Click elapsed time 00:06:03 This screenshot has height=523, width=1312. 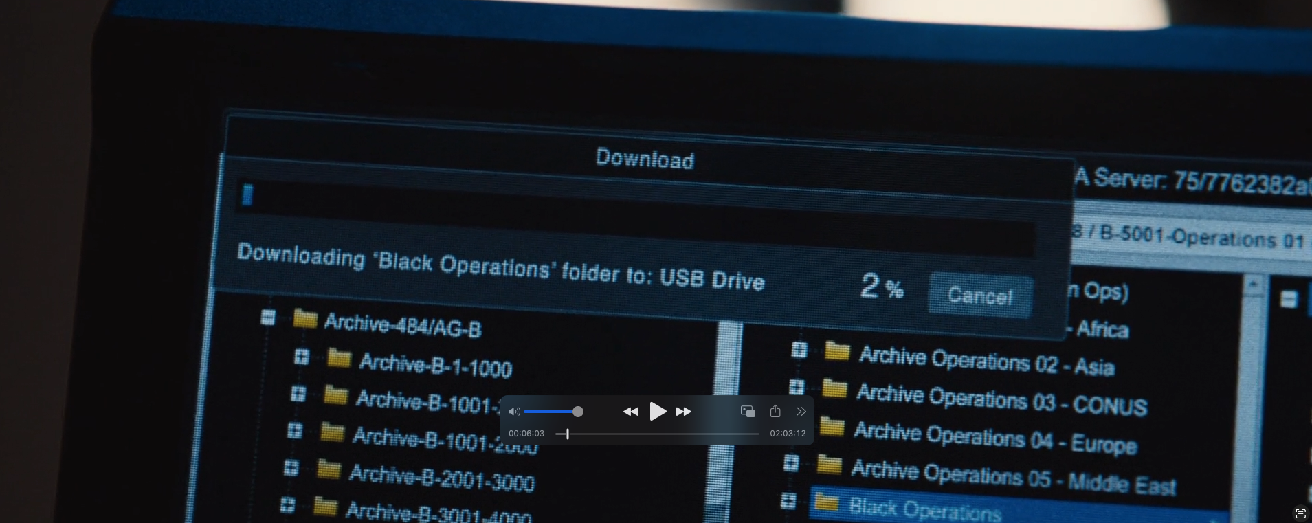(x=526, y=434)
